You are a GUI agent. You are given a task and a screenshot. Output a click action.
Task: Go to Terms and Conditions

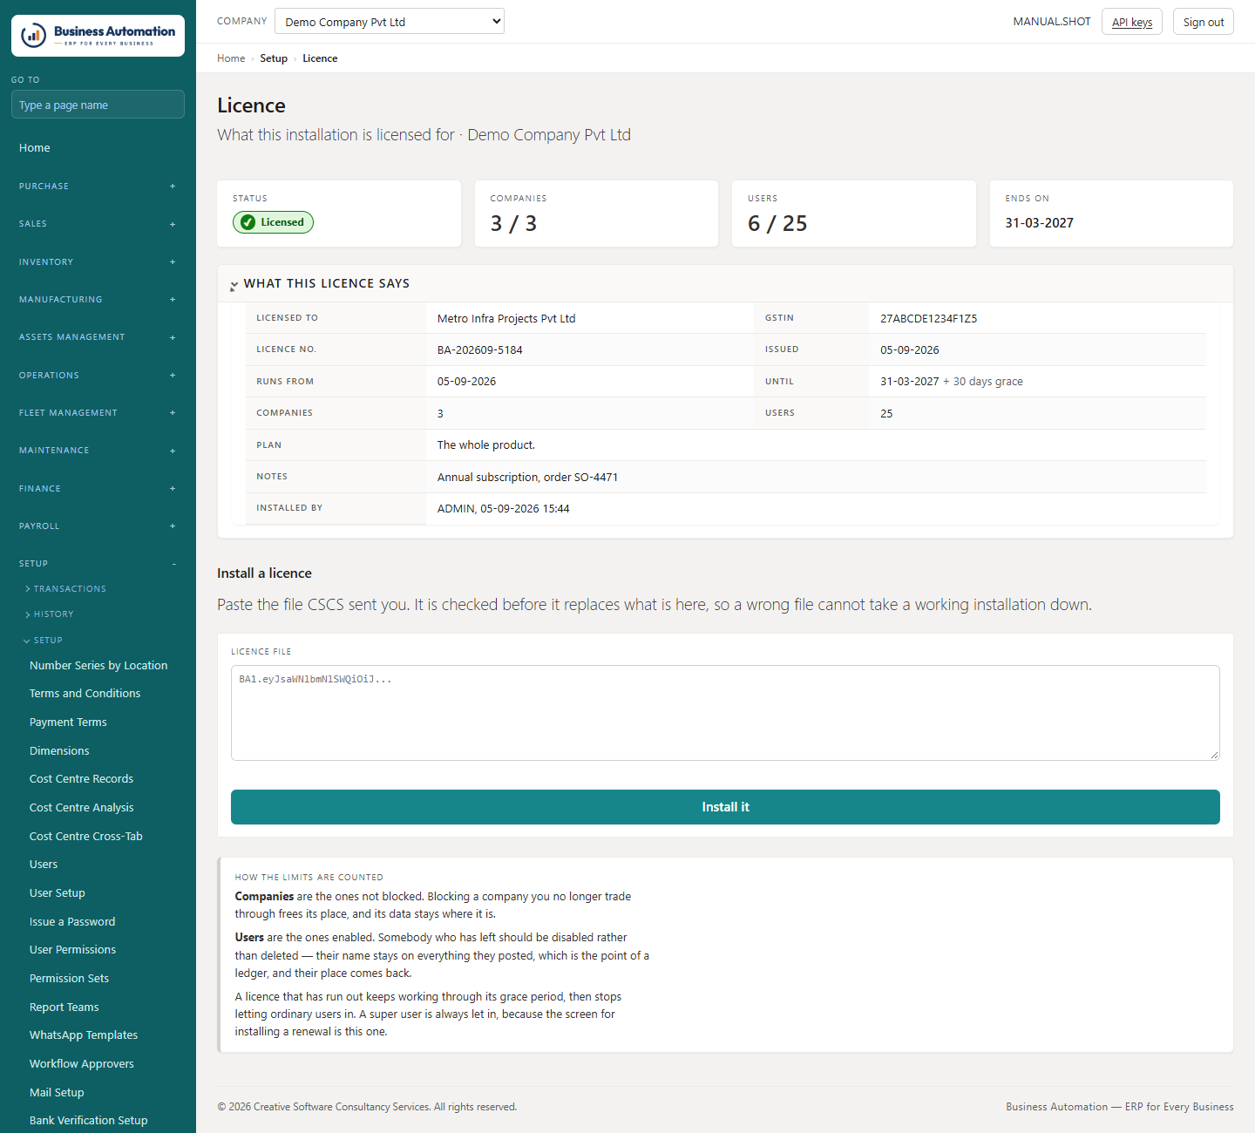pyautogui.click(x=85, y=694)
